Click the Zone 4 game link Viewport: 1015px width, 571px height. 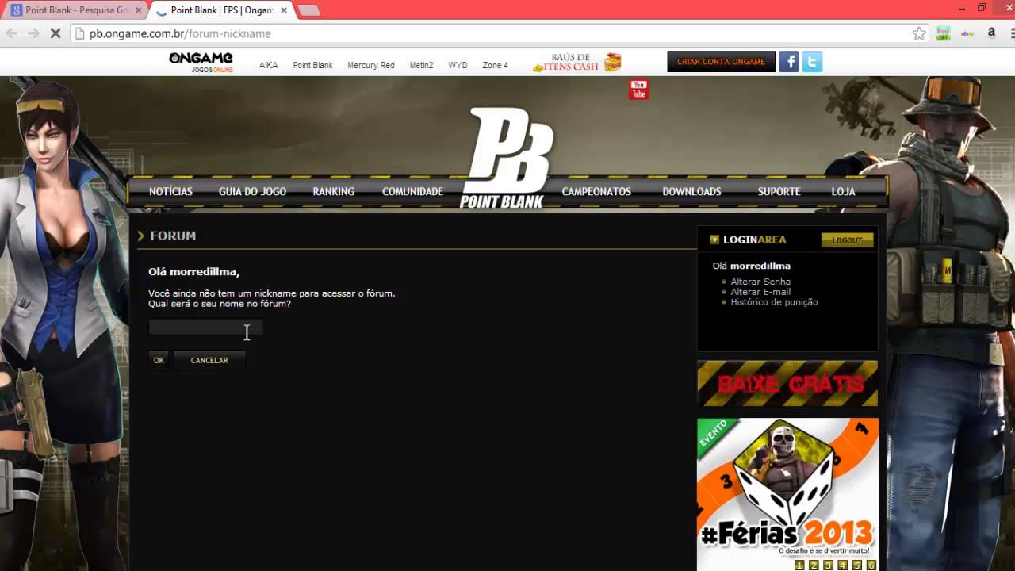[x=495, y=65]
